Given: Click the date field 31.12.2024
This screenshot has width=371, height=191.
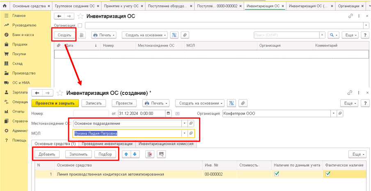Looking at the screenshot, I should pyautogui.click(x=142, y=113).
